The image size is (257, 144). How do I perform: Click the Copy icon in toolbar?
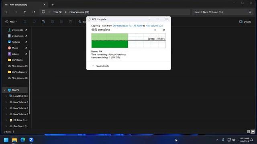tap(34, 22)
